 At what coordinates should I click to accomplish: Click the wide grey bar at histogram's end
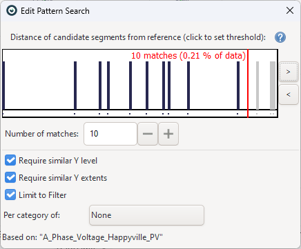[x=273, y=86]
